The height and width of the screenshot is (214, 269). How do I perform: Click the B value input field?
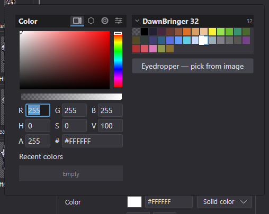pyautogui.click(x=110, y=110)
